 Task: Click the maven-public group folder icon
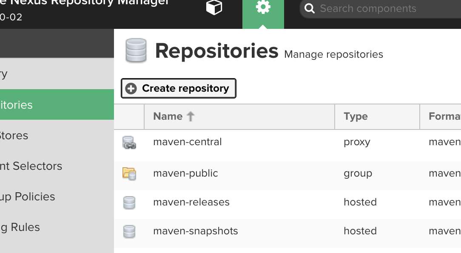(129, 174)
